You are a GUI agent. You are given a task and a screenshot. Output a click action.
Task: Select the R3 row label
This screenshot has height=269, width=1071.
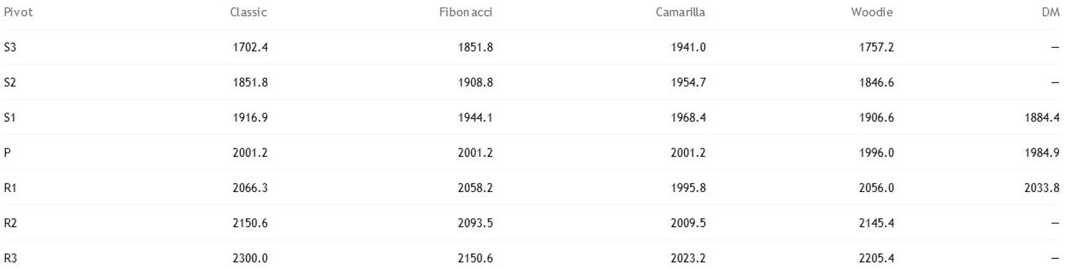(x=10, y=258)
